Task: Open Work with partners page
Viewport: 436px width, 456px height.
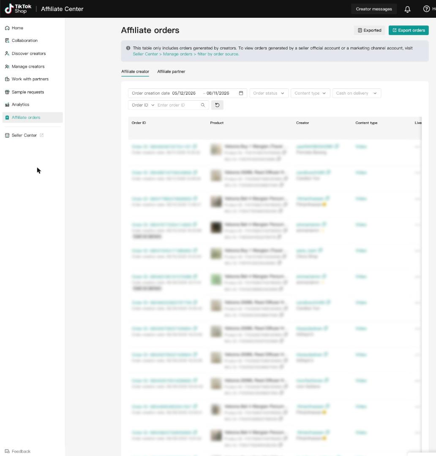Action: pos(30,79)
